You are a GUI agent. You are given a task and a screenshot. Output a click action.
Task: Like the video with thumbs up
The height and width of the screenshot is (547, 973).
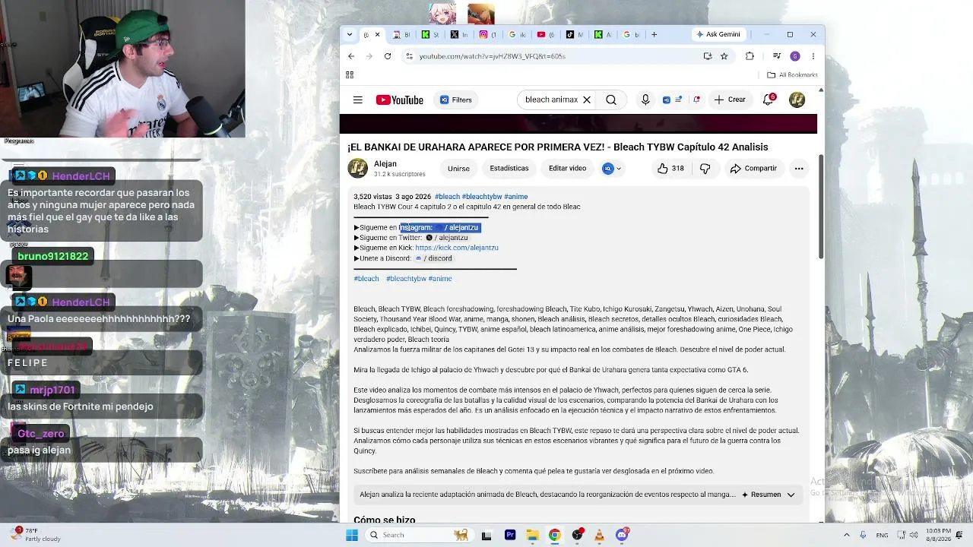click(671, 169)
